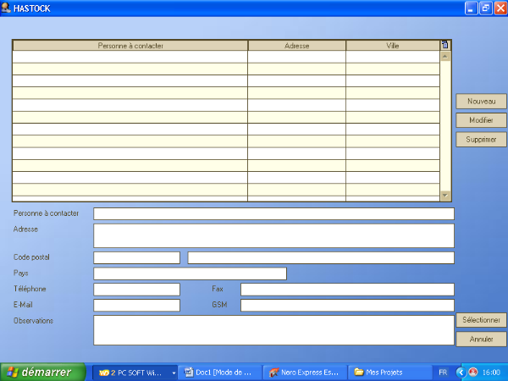508x381 pixels.
Task: Focus the Adresse text area
Action: pyautogui.click(x=273, y=236)
